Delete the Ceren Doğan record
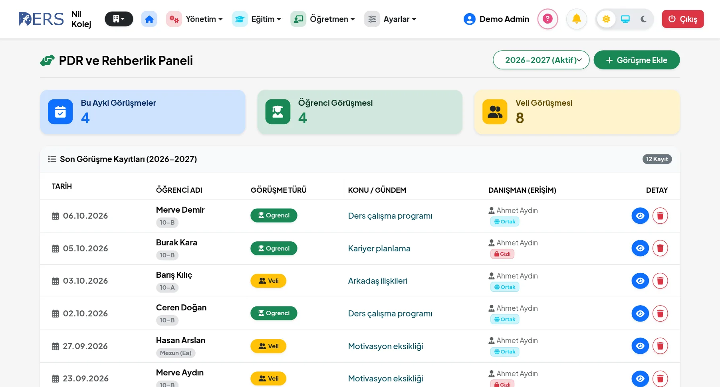 pos(660,314)
